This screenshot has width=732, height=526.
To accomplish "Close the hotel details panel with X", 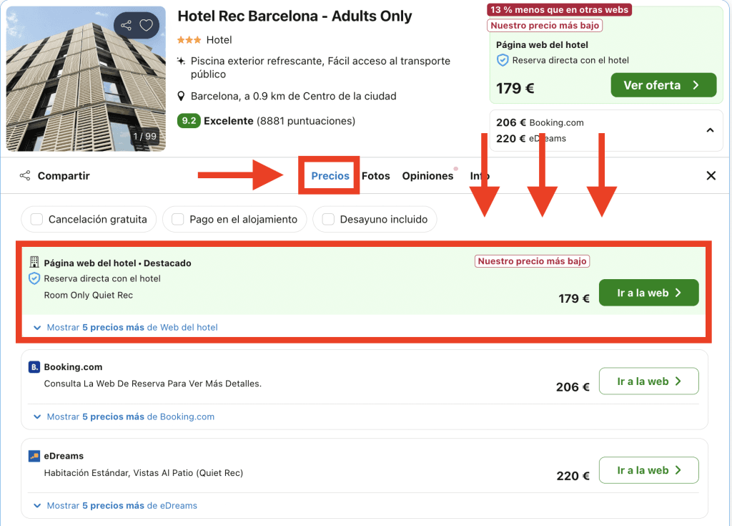I will tap(711, 176).
